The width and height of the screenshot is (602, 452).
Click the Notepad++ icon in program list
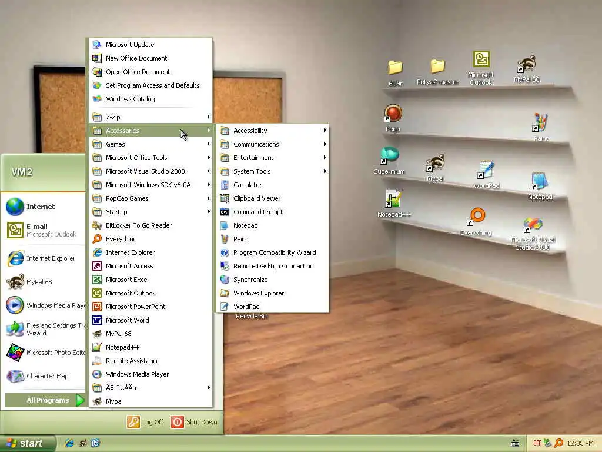point(97,347)
